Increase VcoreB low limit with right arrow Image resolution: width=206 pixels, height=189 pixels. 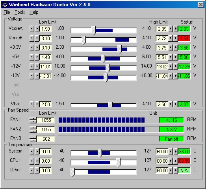click(37, 38)
